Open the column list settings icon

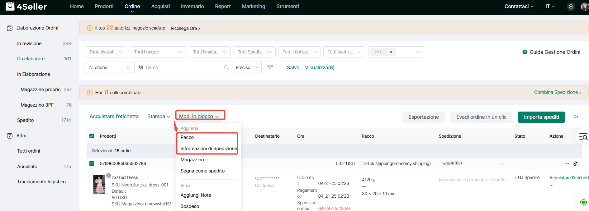(576, 117)
